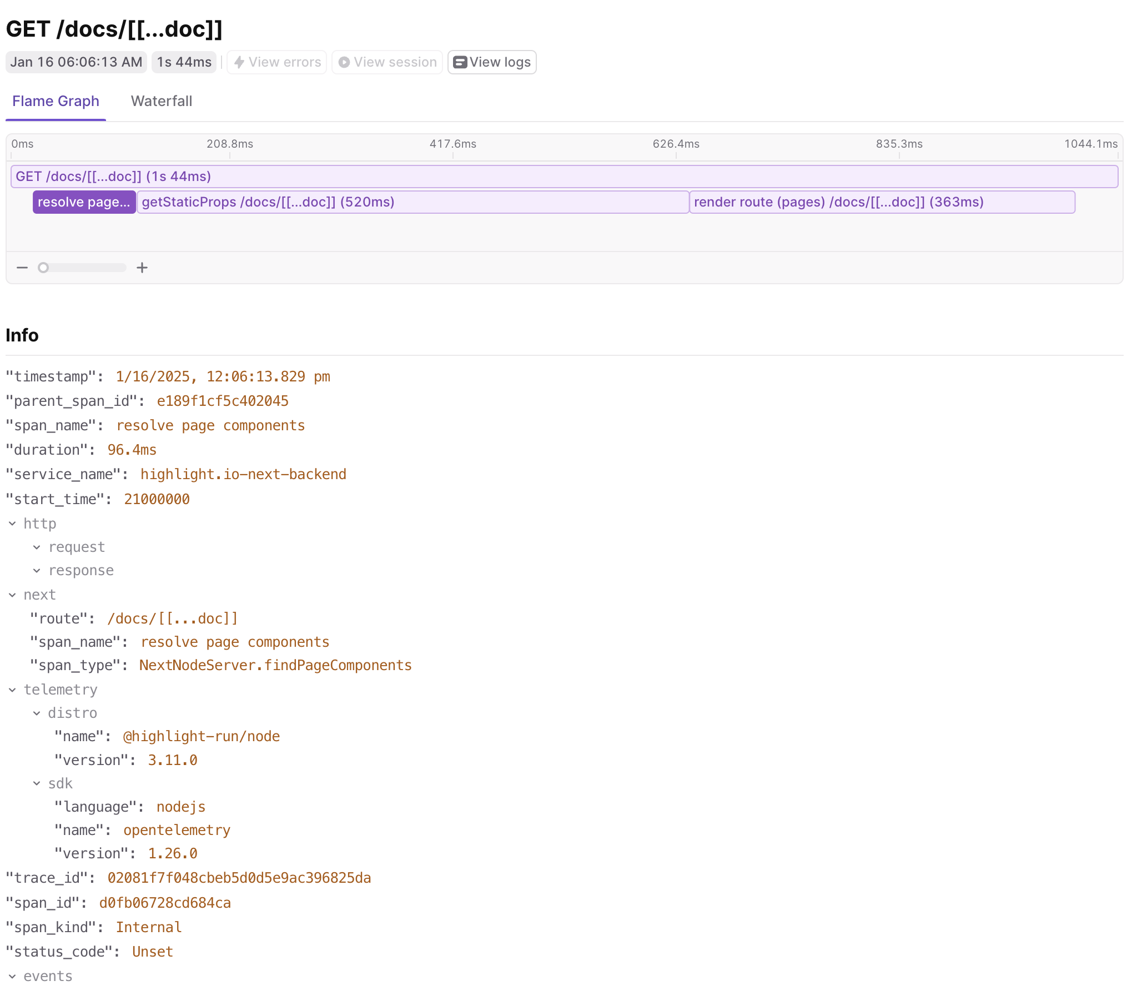This screenshot has height=991, width=1132.
Task: Select the Flame Graph tab
Action: point(56,101)
